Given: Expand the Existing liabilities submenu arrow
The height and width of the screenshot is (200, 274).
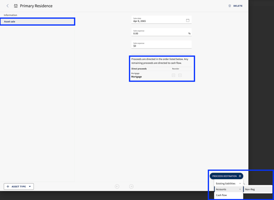Looking at the screenshot, I should tap(240, 183).
